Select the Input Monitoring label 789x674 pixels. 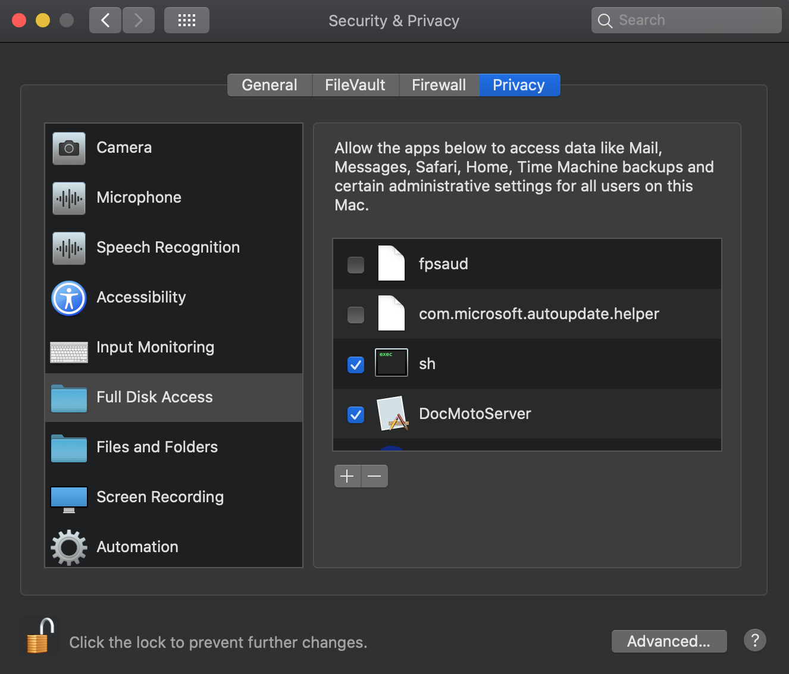(155, 347)
